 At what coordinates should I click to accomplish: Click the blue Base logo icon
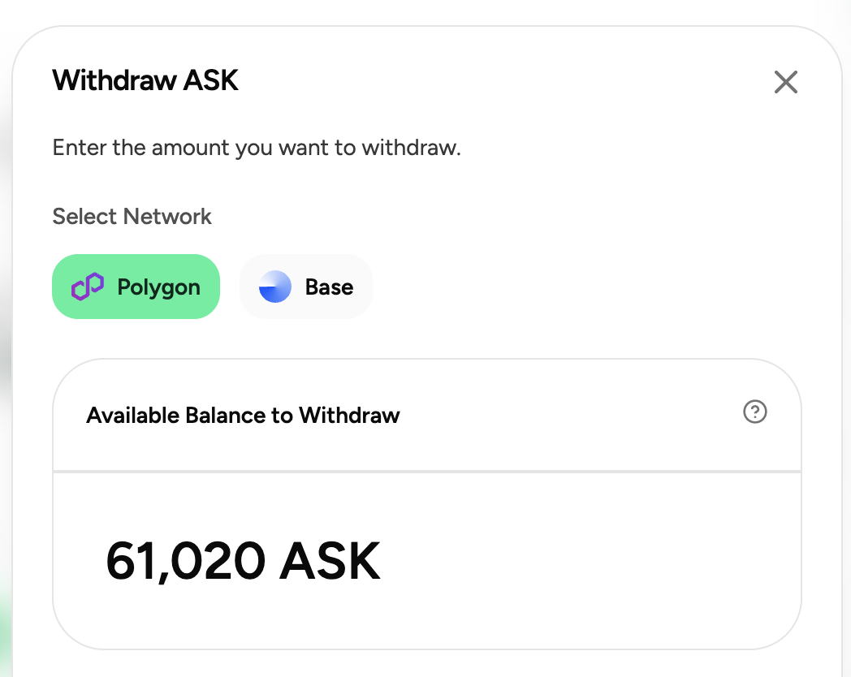275,287
